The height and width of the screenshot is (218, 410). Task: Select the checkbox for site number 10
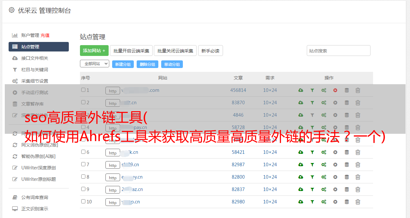83,201
